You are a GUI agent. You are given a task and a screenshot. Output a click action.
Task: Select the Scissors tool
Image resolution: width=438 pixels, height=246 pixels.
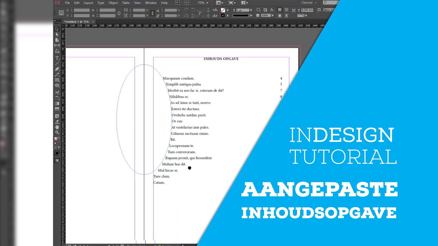click(x=57, y=92)
